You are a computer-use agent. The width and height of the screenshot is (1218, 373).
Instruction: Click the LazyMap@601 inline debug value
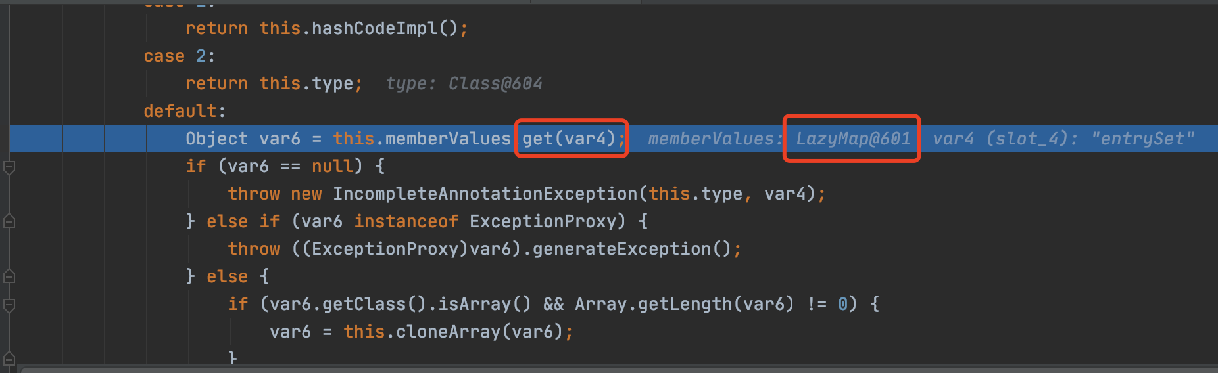click(x=852, y=139)
